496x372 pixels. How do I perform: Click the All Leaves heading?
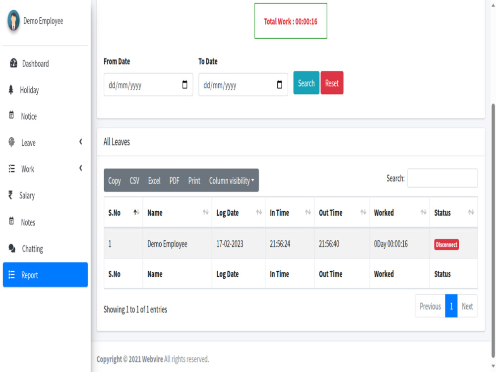point(117,142)
